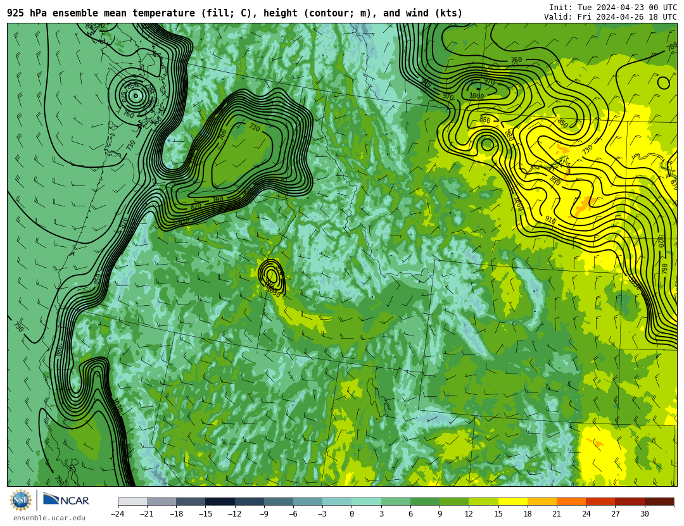The width and height of the screenshot is (684, 526).
Task: Click the 730 label inside the closed contour
Action: point(255,127)
